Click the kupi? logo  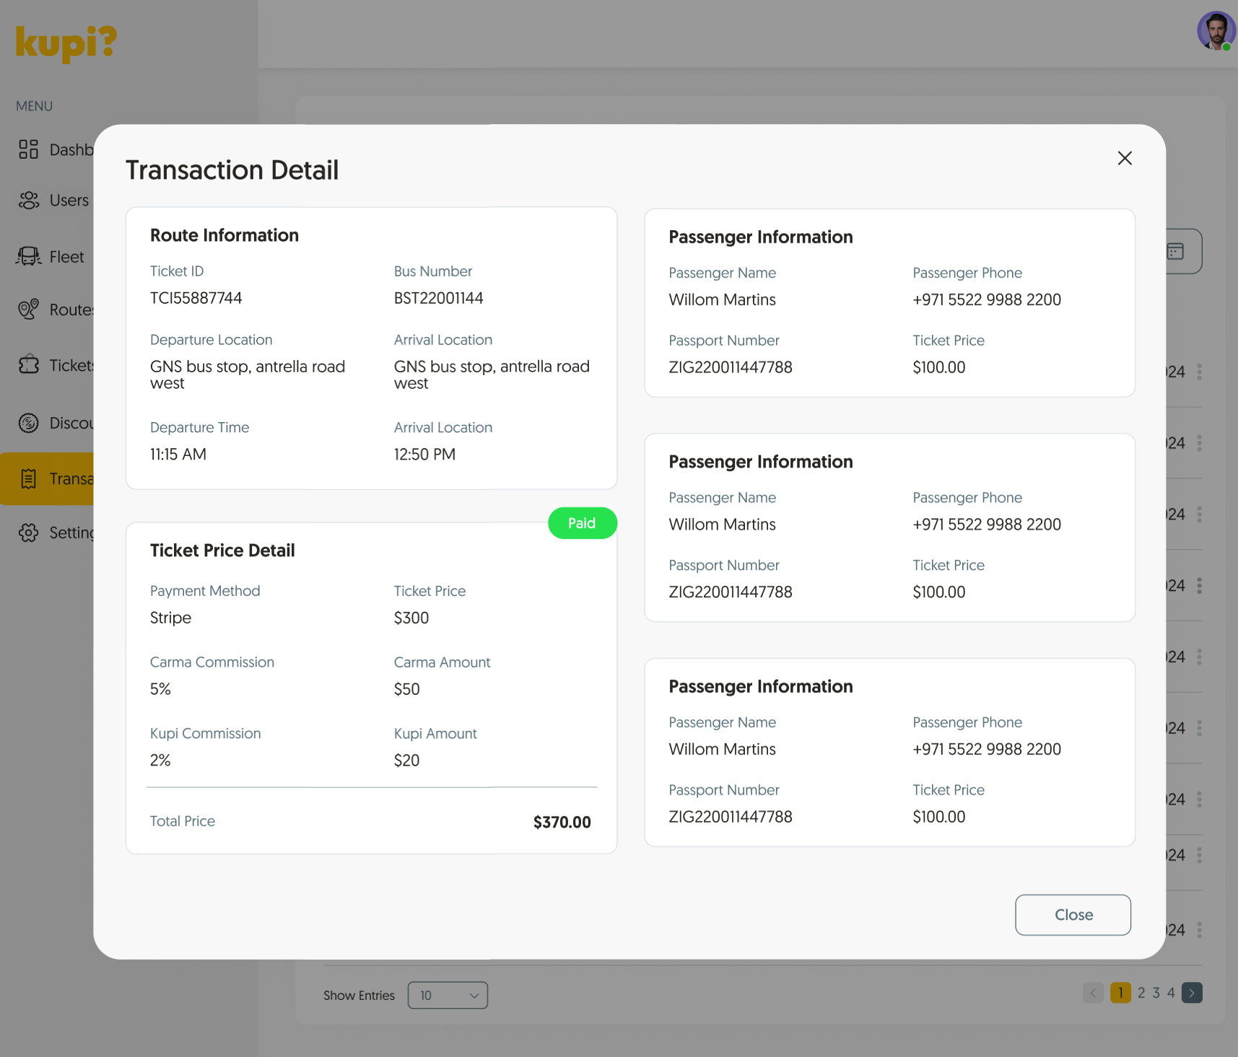[66, 42]
